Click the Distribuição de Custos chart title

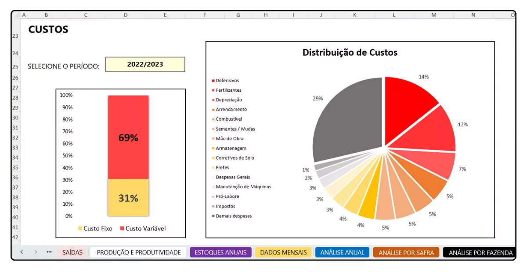point(350,53)
